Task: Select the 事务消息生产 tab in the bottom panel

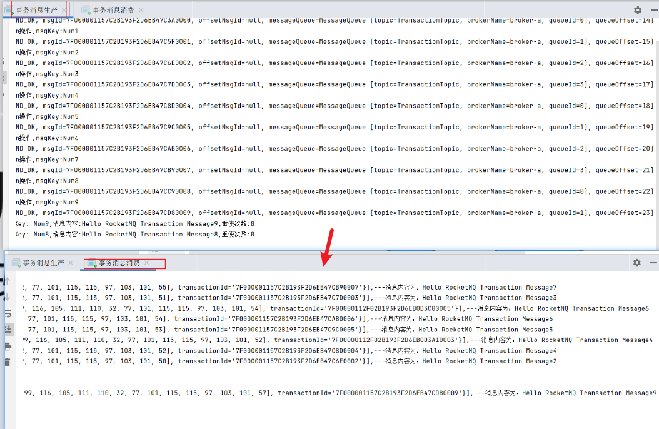Action: [43, 263]
